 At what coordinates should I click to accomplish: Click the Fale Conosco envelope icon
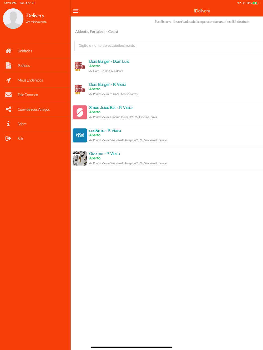pyautogui.click(x=8, y=95)
